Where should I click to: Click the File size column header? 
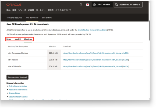52,46
